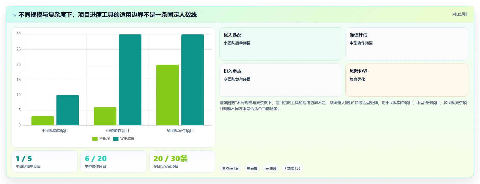
Task: Click the 20 / 30条 stat value
Action: point(170,159)
